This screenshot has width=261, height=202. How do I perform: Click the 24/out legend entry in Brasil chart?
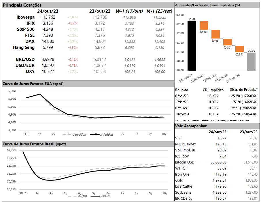point(101,196)
